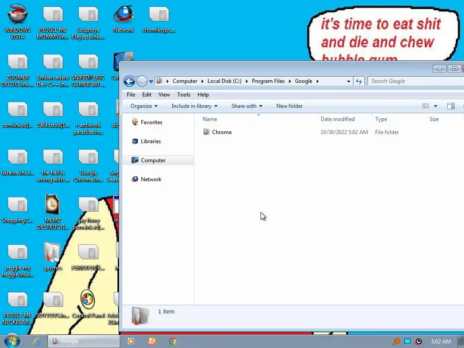464x348 pixels.
Task: Select Embarcadero Dev-C++ desktop icon
Action: [53, 70]
